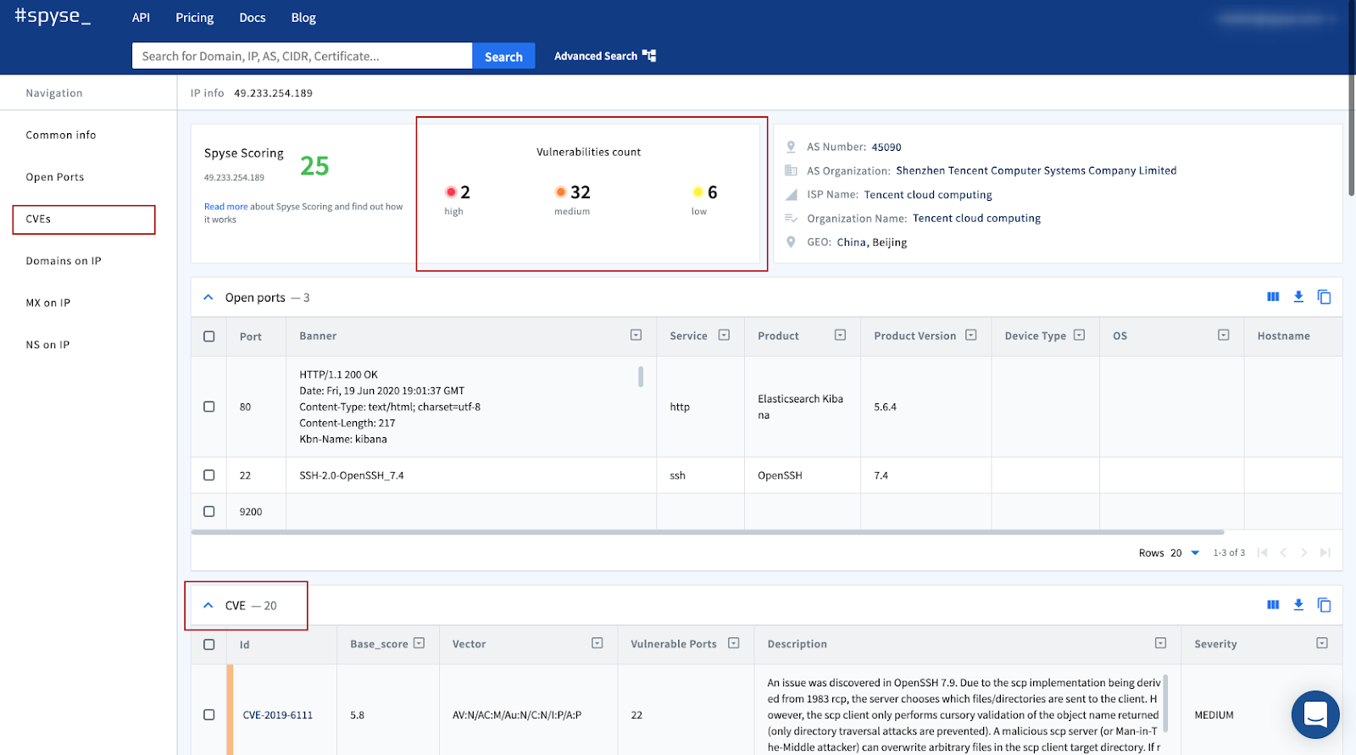Click the page vertical scrollbar
Viewport: 1356px width, 755px height.
1352,97
